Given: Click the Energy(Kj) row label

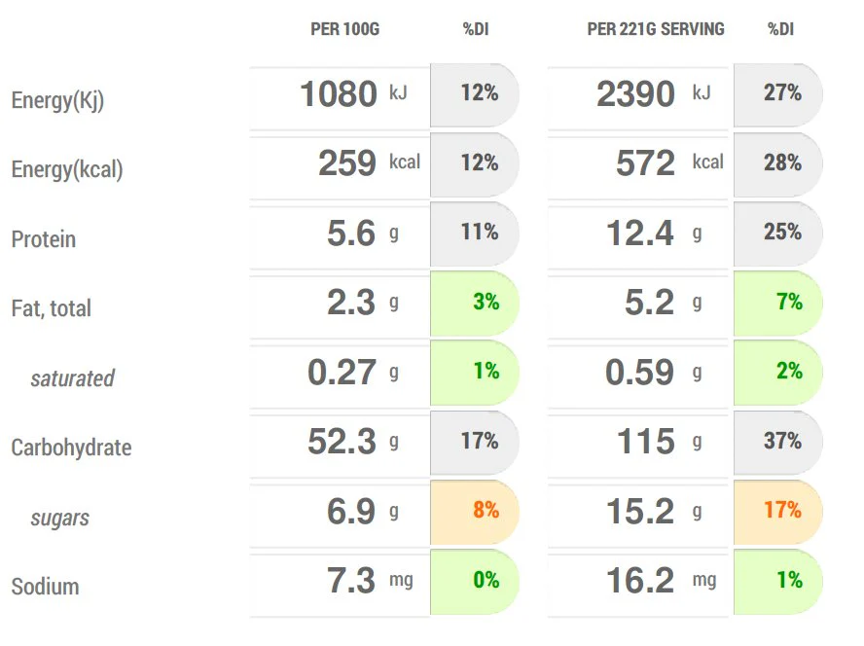Looking at the screenshot, I should coord(57,100).
